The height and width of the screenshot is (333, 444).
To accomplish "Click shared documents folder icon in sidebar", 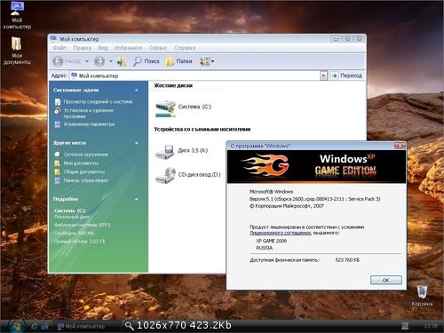I will (x=58, y=171).
